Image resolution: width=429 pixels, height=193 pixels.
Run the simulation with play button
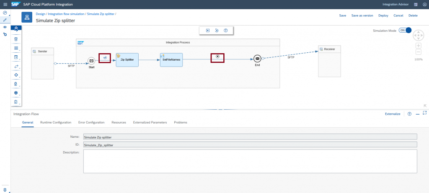click(208, 31)
